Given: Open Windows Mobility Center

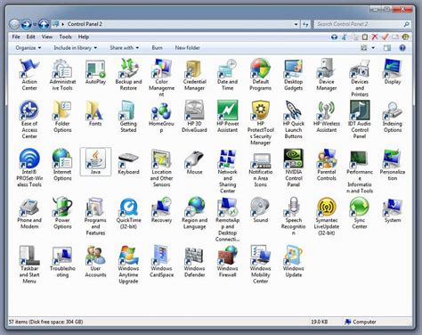Looking at the screenshot, I should click(x=260, y=265).
